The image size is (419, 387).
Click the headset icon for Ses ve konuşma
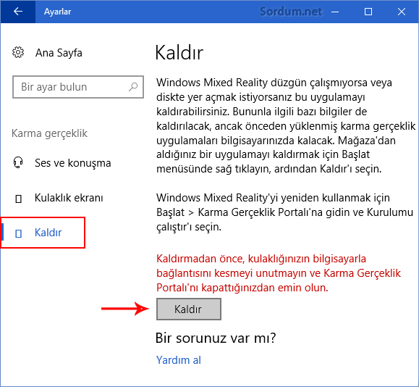tap(18, 163)
